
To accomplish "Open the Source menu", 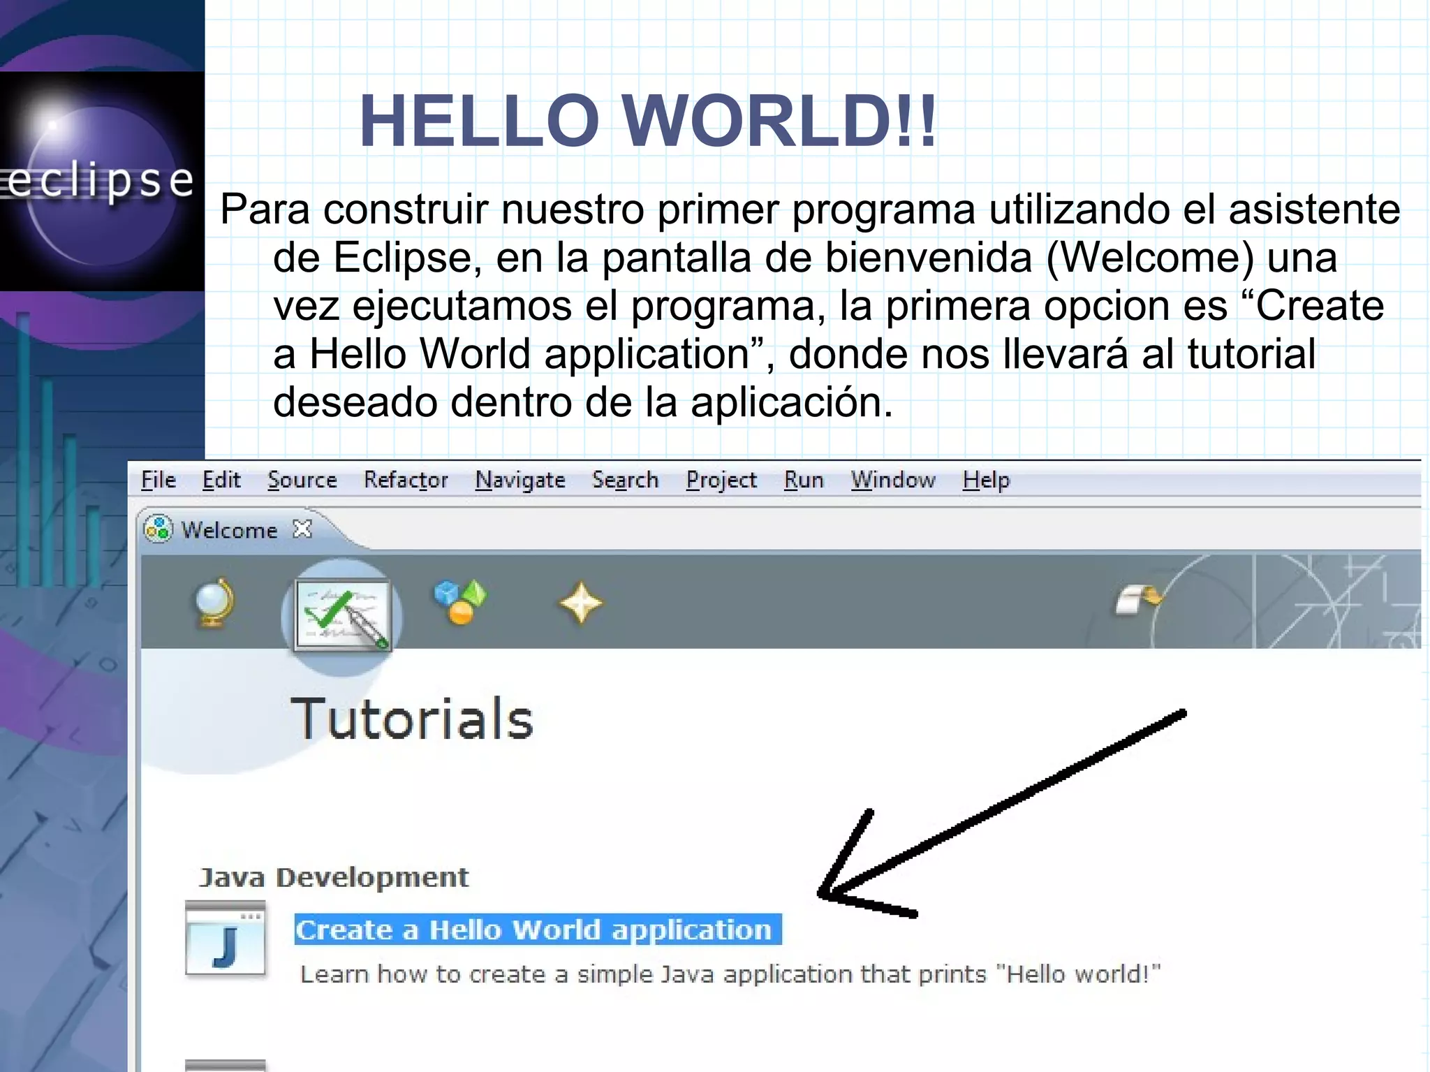I will click(302, 480).
